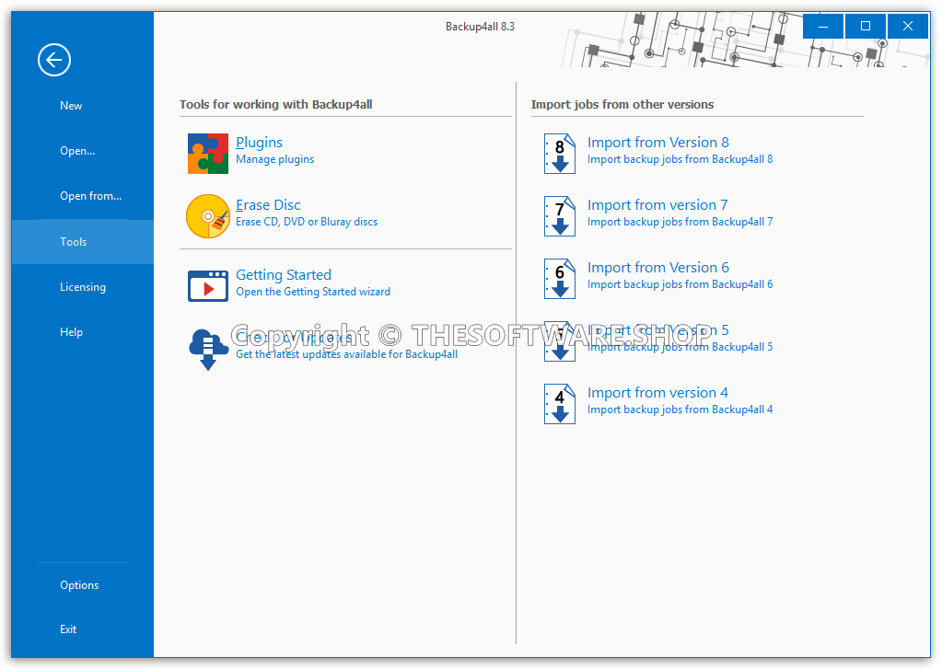Click Import backup jobs from Backup4all 8
Screen dimensions: 942x669
coord(680,159)
